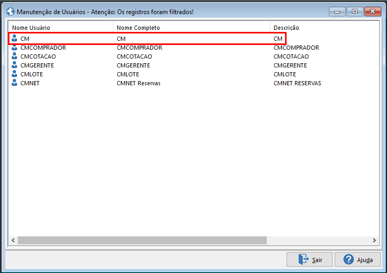This screenshot has height=273, width=387.
Task: Click the user icon beside CMNET
Action: click(14, 83)
